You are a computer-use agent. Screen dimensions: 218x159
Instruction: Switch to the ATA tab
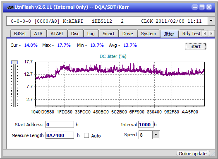(x=38, y=34)
